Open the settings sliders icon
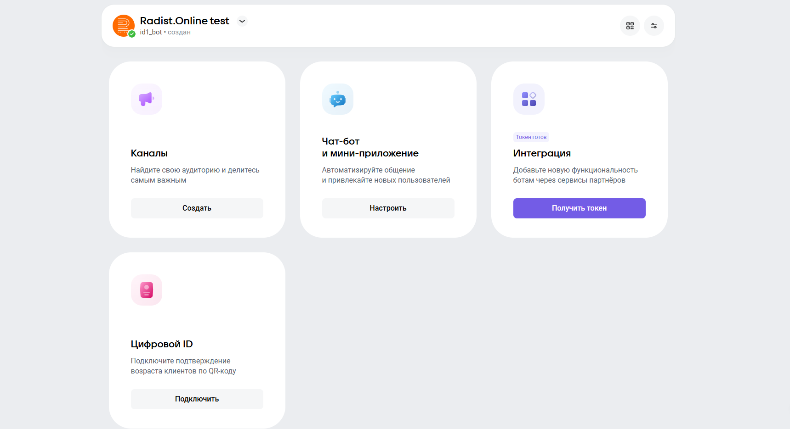 tap(654, 26)
